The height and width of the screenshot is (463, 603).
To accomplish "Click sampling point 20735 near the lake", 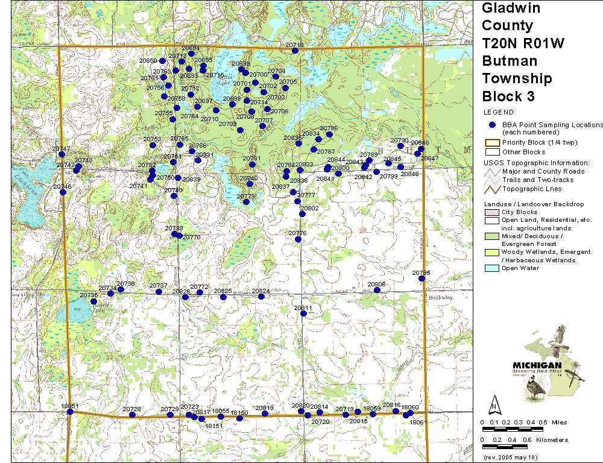I will (93, 301).
